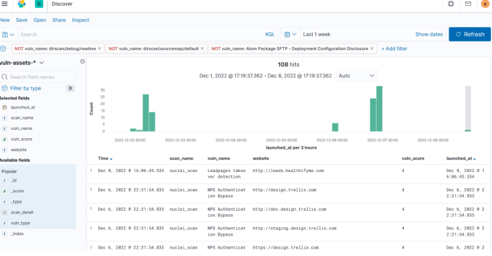Click the scan_detail field type icon
Image resolution: width=492 pixels, height=256 pixels.
pos(4,213)
